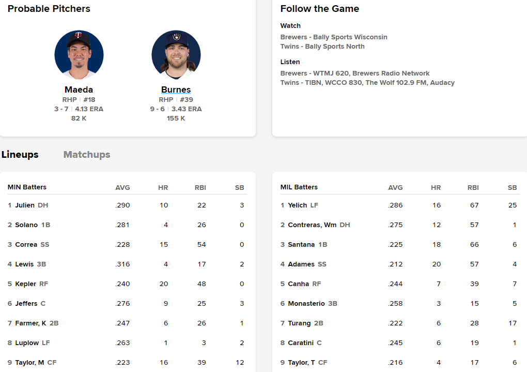Open Julien's player page in Twins lineup
This screenshot has height=372, width=527.
25,205
